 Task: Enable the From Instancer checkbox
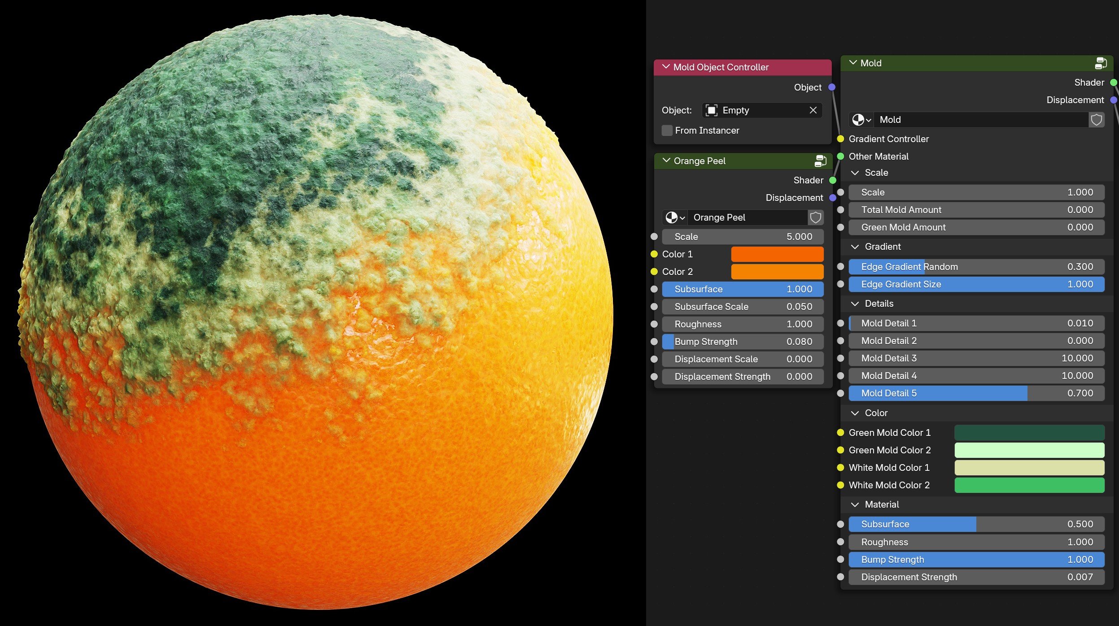point(667,130)
